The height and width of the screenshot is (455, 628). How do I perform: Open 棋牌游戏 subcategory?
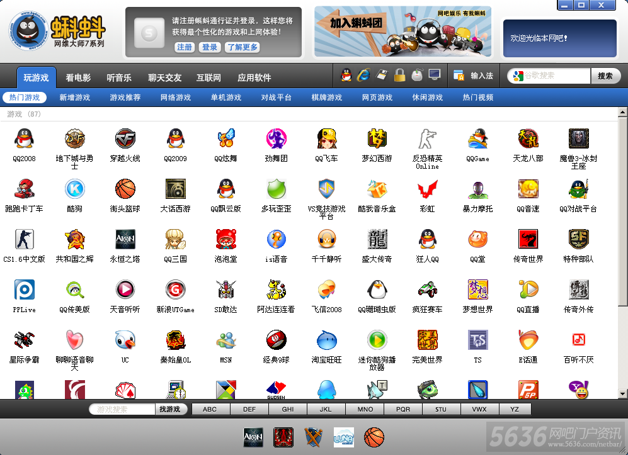[327, 98]
